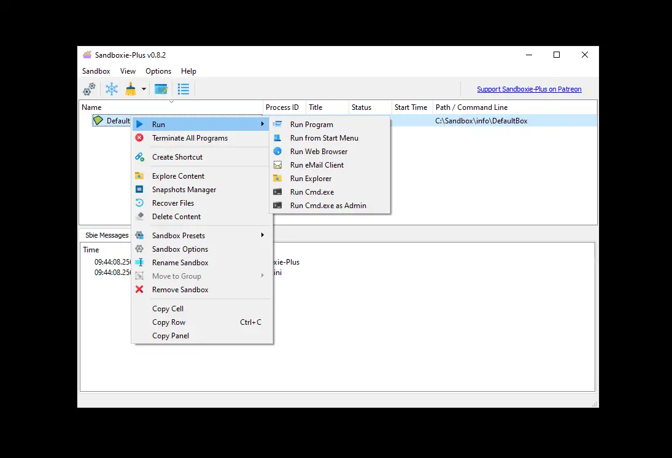Open the Help menu

[188, 71]
